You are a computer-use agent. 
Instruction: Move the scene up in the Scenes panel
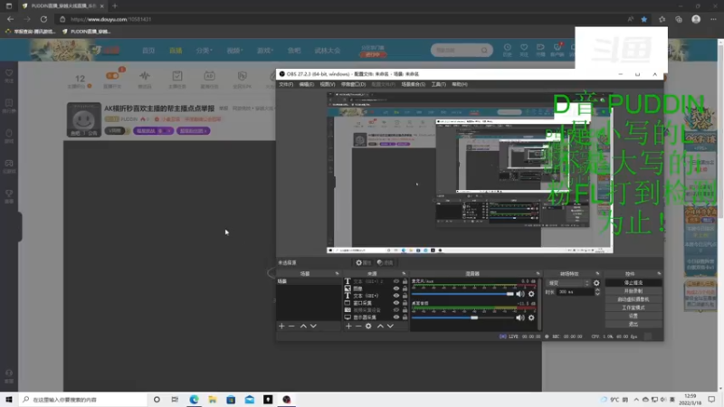[x=303, y=326]
